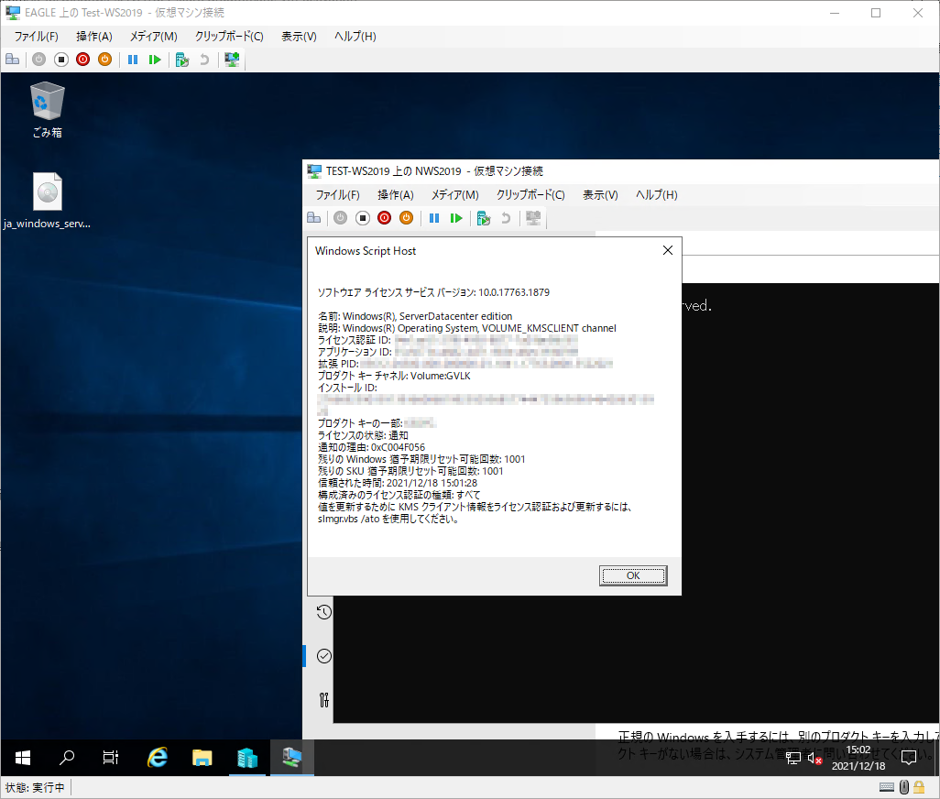Image resolution: width=940 pixels, height=799 pixels.
Task: Click TEST-WS2019 上の NWS2019 window title bar
Action: point(620,171)
